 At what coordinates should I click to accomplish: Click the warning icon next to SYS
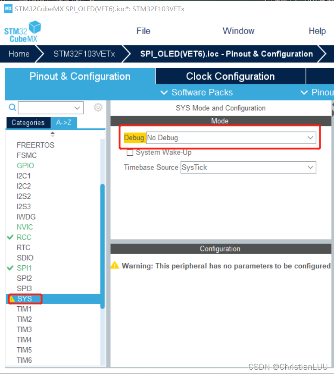(x=12, y=299)
